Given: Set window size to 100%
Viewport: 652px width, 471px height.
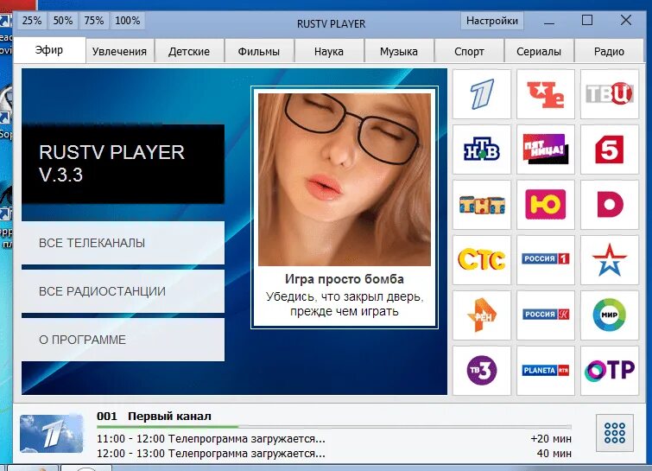Looking at the screenshot, I should (127, 21).
